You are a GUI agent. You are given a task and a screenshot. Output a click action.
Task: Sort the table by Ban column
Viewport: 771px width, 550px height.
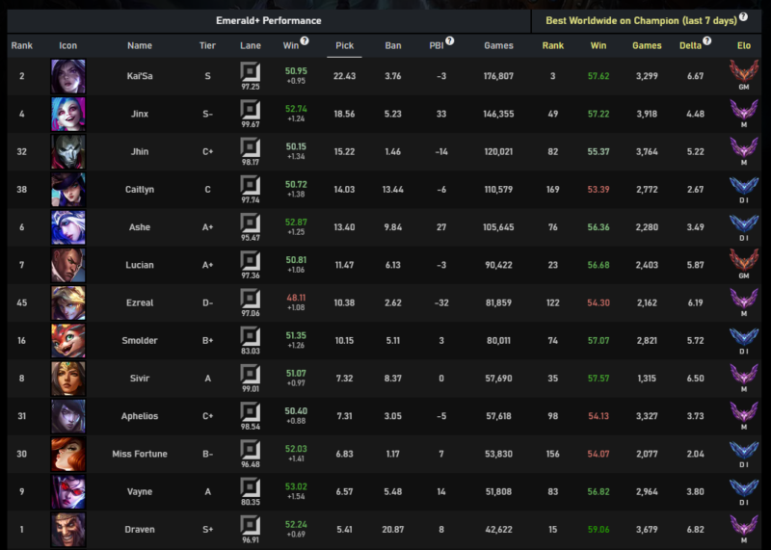[x=393, y=45]
